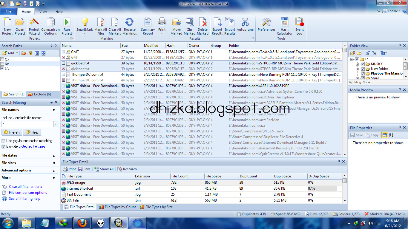408x229 pixels.
Task: Switch to the Exclude (6) tab
Action: (40, 94)
